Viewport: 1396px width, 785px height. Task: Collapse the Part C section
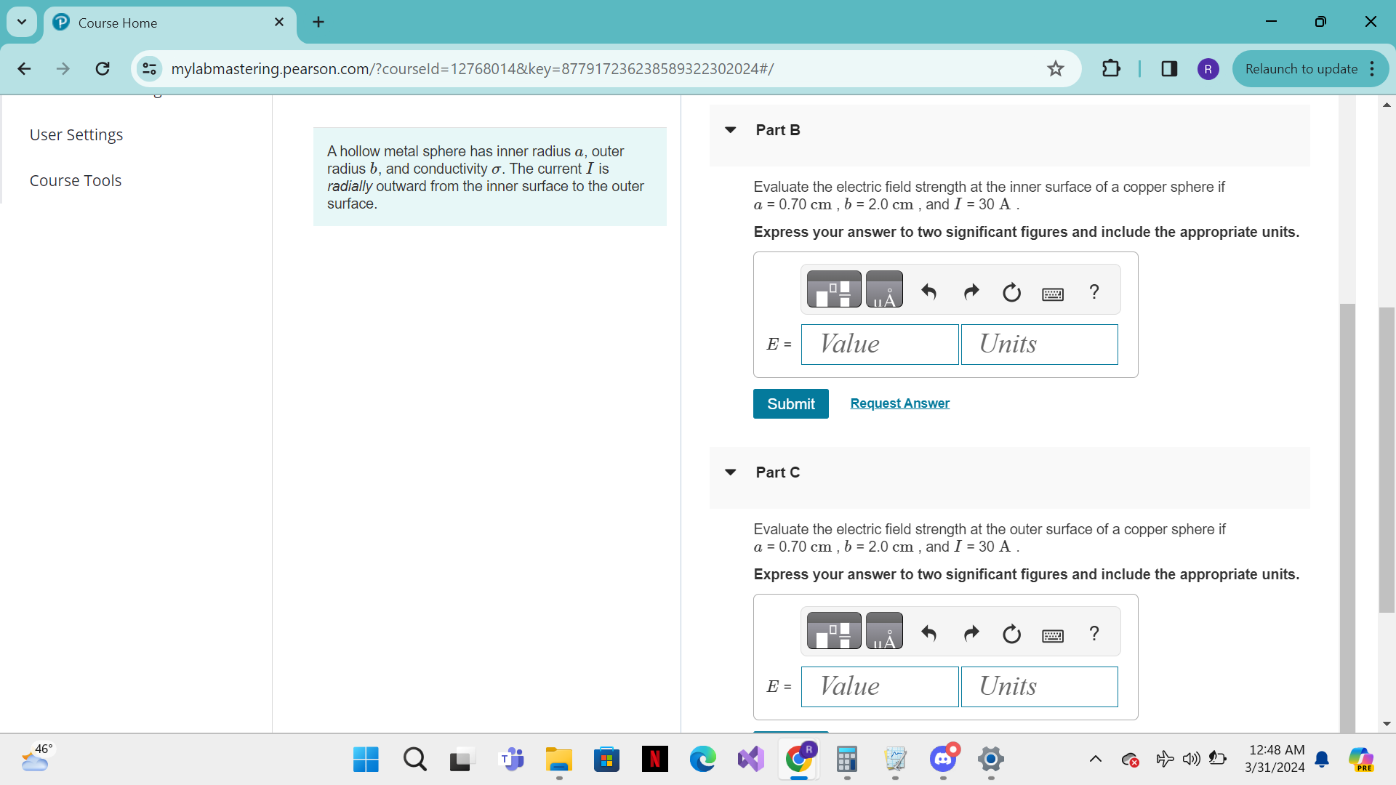point(731,472)
